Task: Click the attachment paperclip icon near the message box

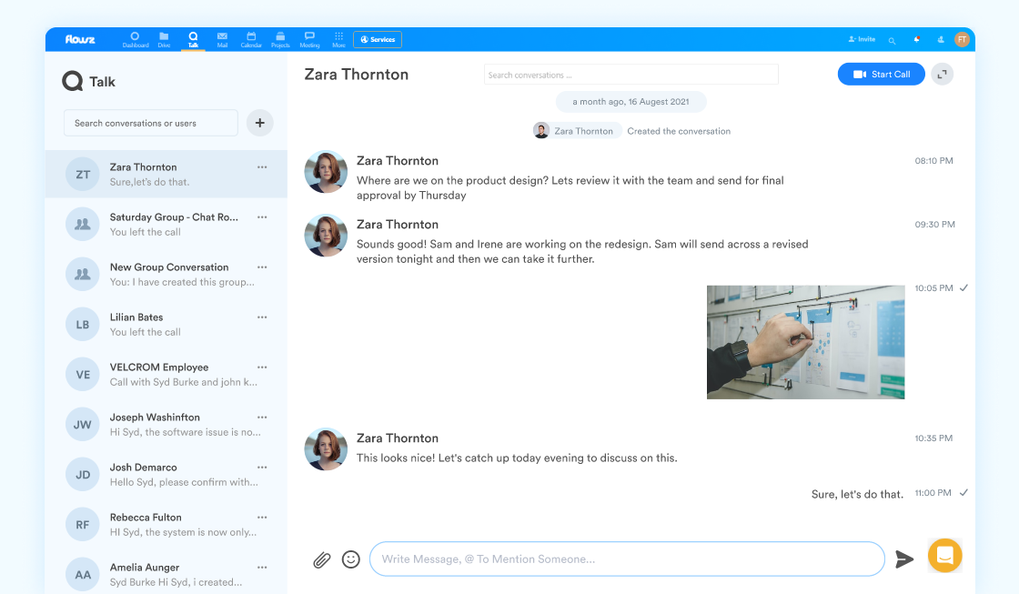Action: point(321,559)
